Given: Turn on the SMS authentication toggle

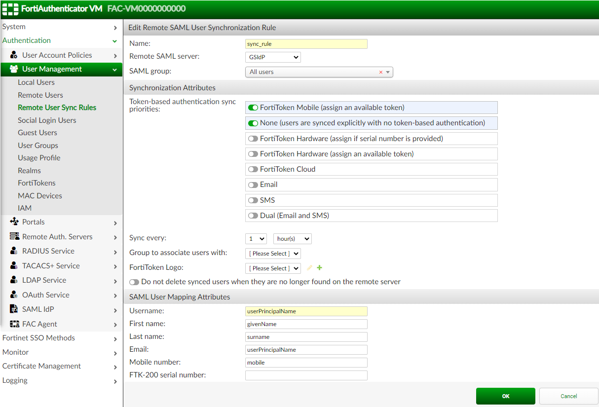Looking at the screenshot, I should pos(254,200).
